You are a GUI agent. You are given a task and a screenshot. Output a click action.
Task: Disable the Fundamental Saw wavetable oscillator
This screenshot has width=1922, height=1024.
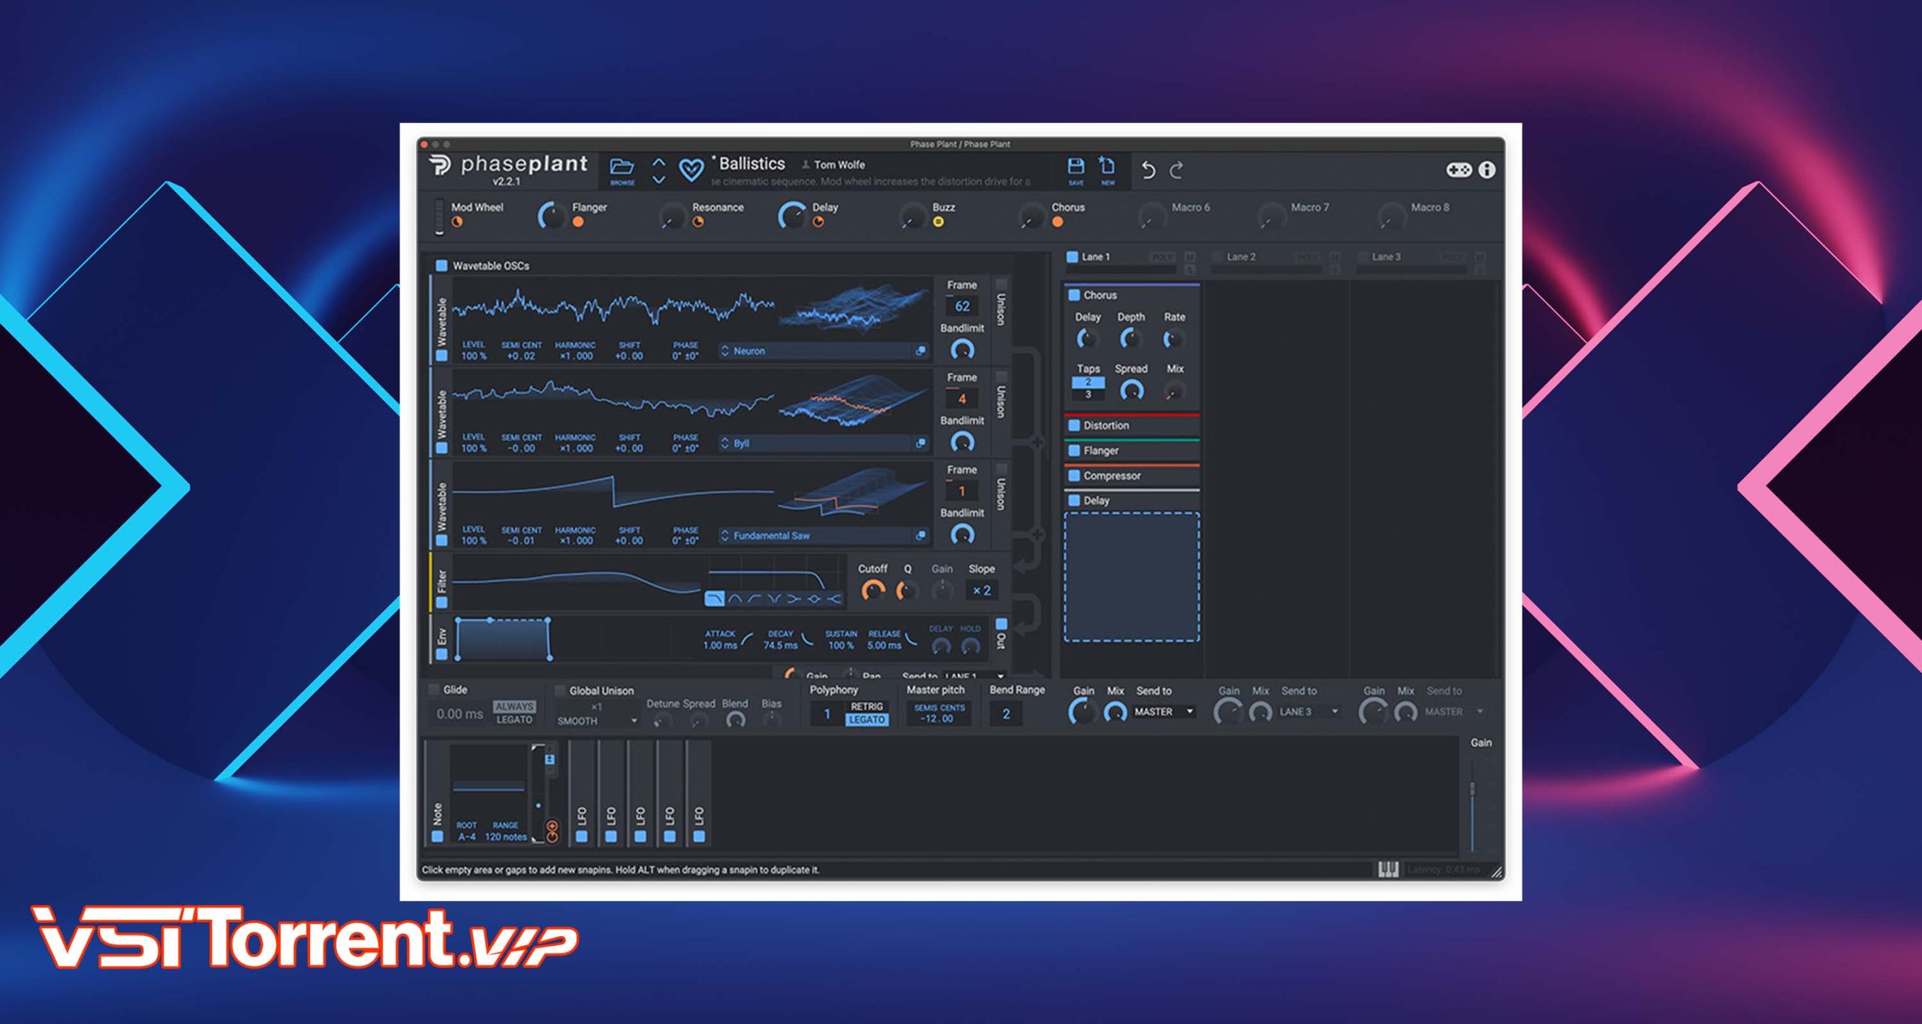(x=441, y=540)
